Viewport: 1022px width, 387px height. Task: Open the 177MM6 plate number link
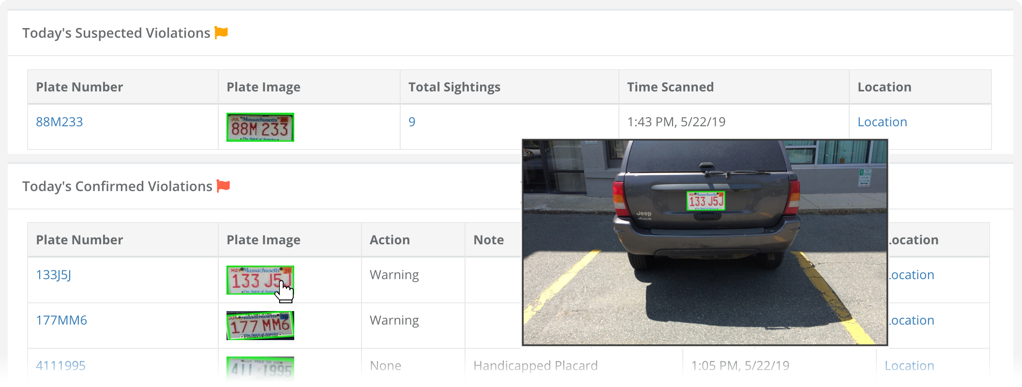point(61,320)
